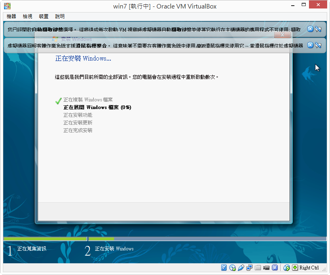Open the 說明 menu

coord(60,17)
